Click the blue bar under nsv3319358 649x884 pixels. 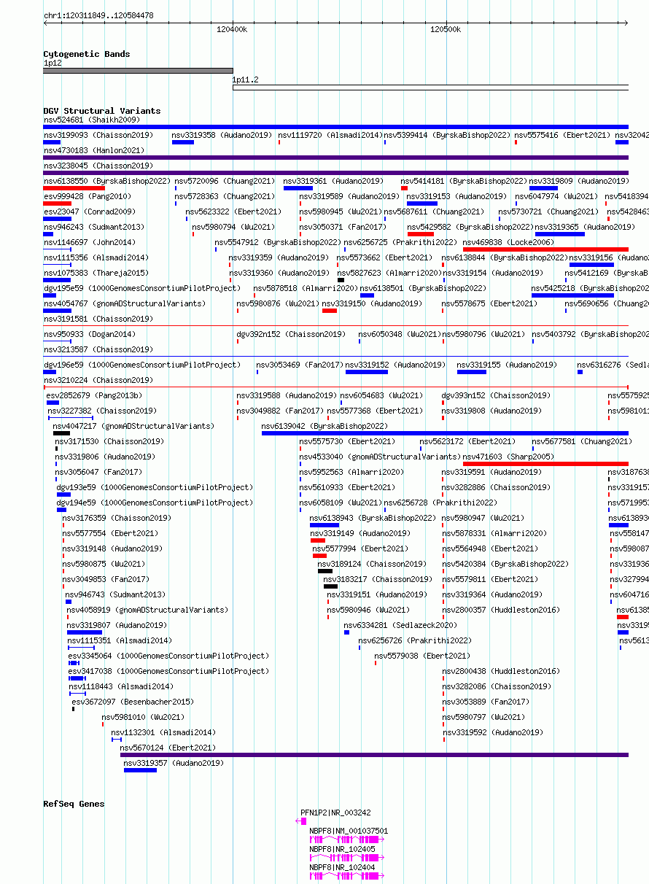tap(183, 142)
